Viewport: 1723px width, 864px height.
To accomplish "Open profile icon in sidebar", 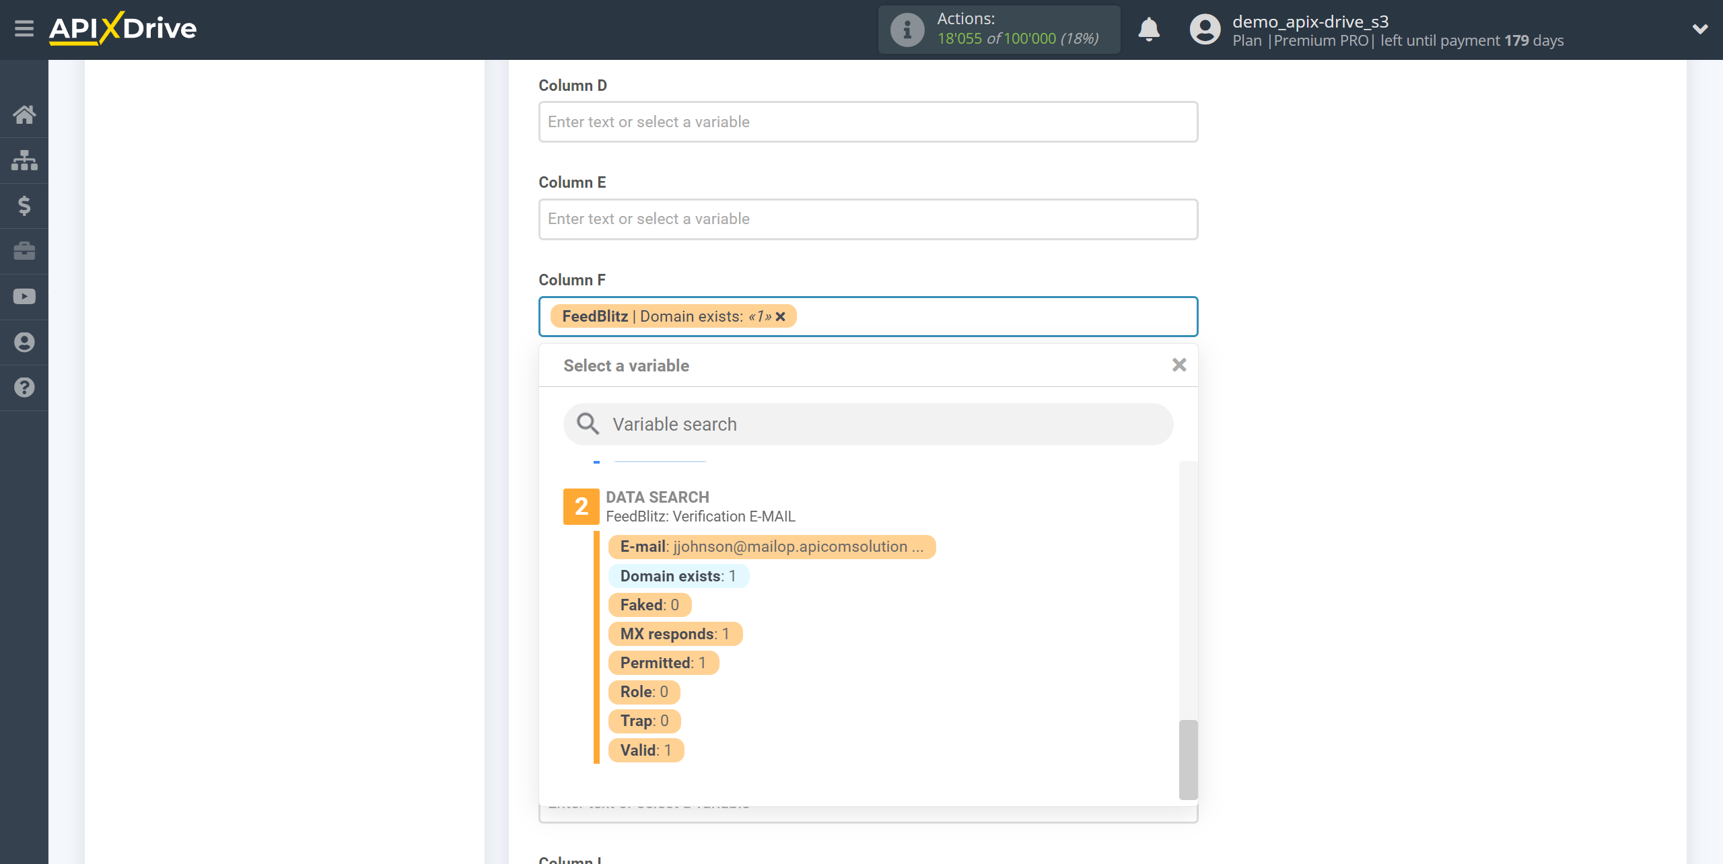I will (x=24, y=343).
